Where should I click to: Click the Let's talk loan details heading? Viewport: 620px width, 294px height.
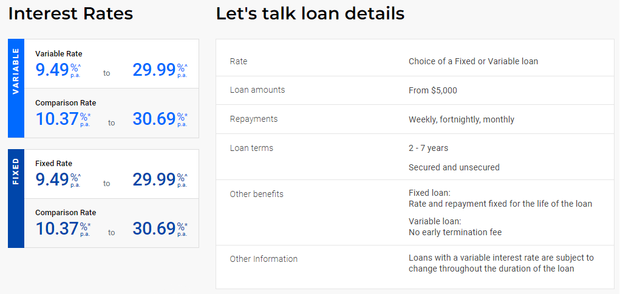pyautogui.click(x=310, y=13)
